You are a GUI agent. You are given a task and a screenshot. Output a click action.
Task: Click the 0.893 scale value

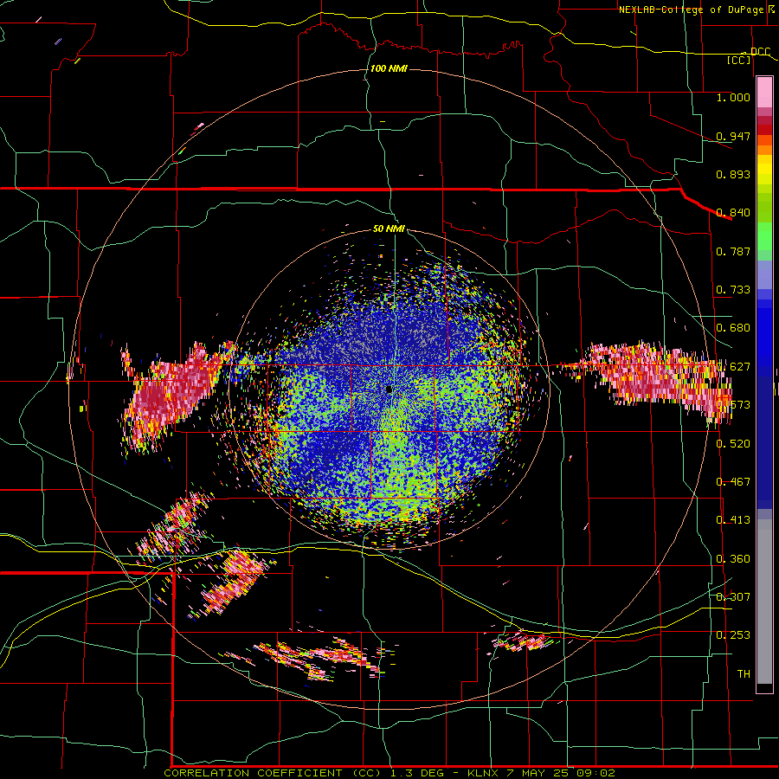point(733,174)
